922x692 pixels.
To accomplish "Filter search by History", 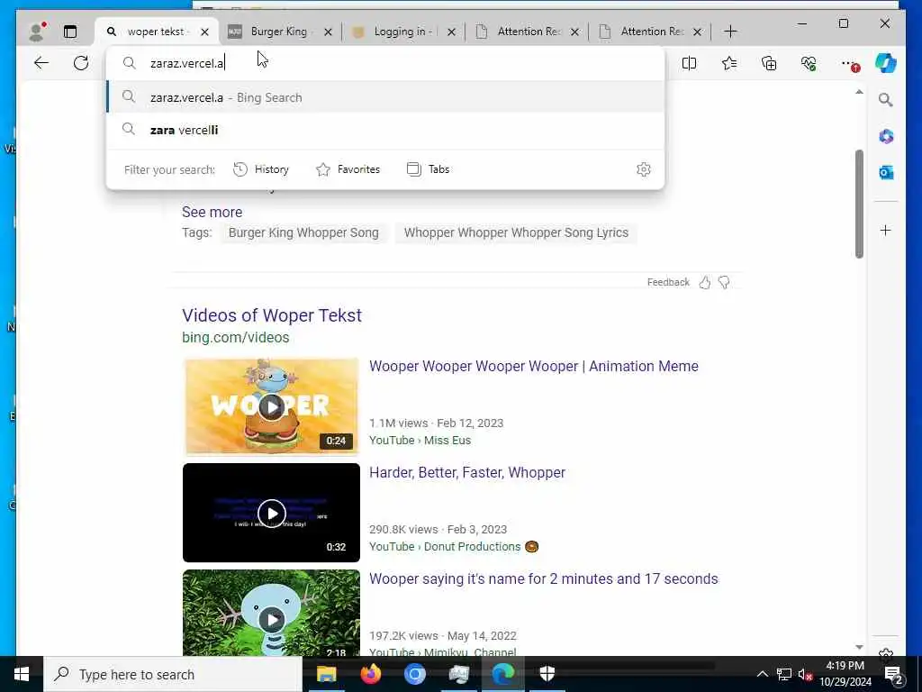I will point(261,169).
